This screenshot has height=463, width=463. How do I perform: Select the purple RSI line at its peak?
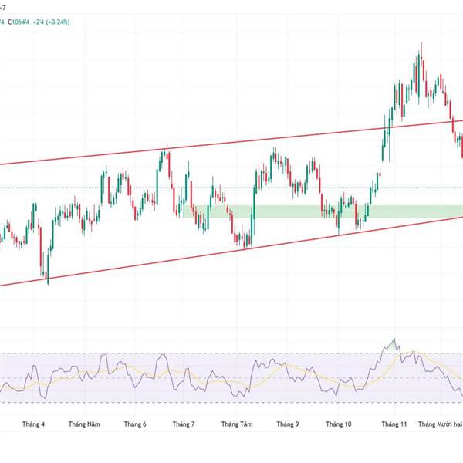pos(394,340)
